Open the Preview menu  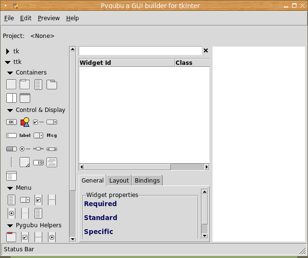tap(49, 18)
